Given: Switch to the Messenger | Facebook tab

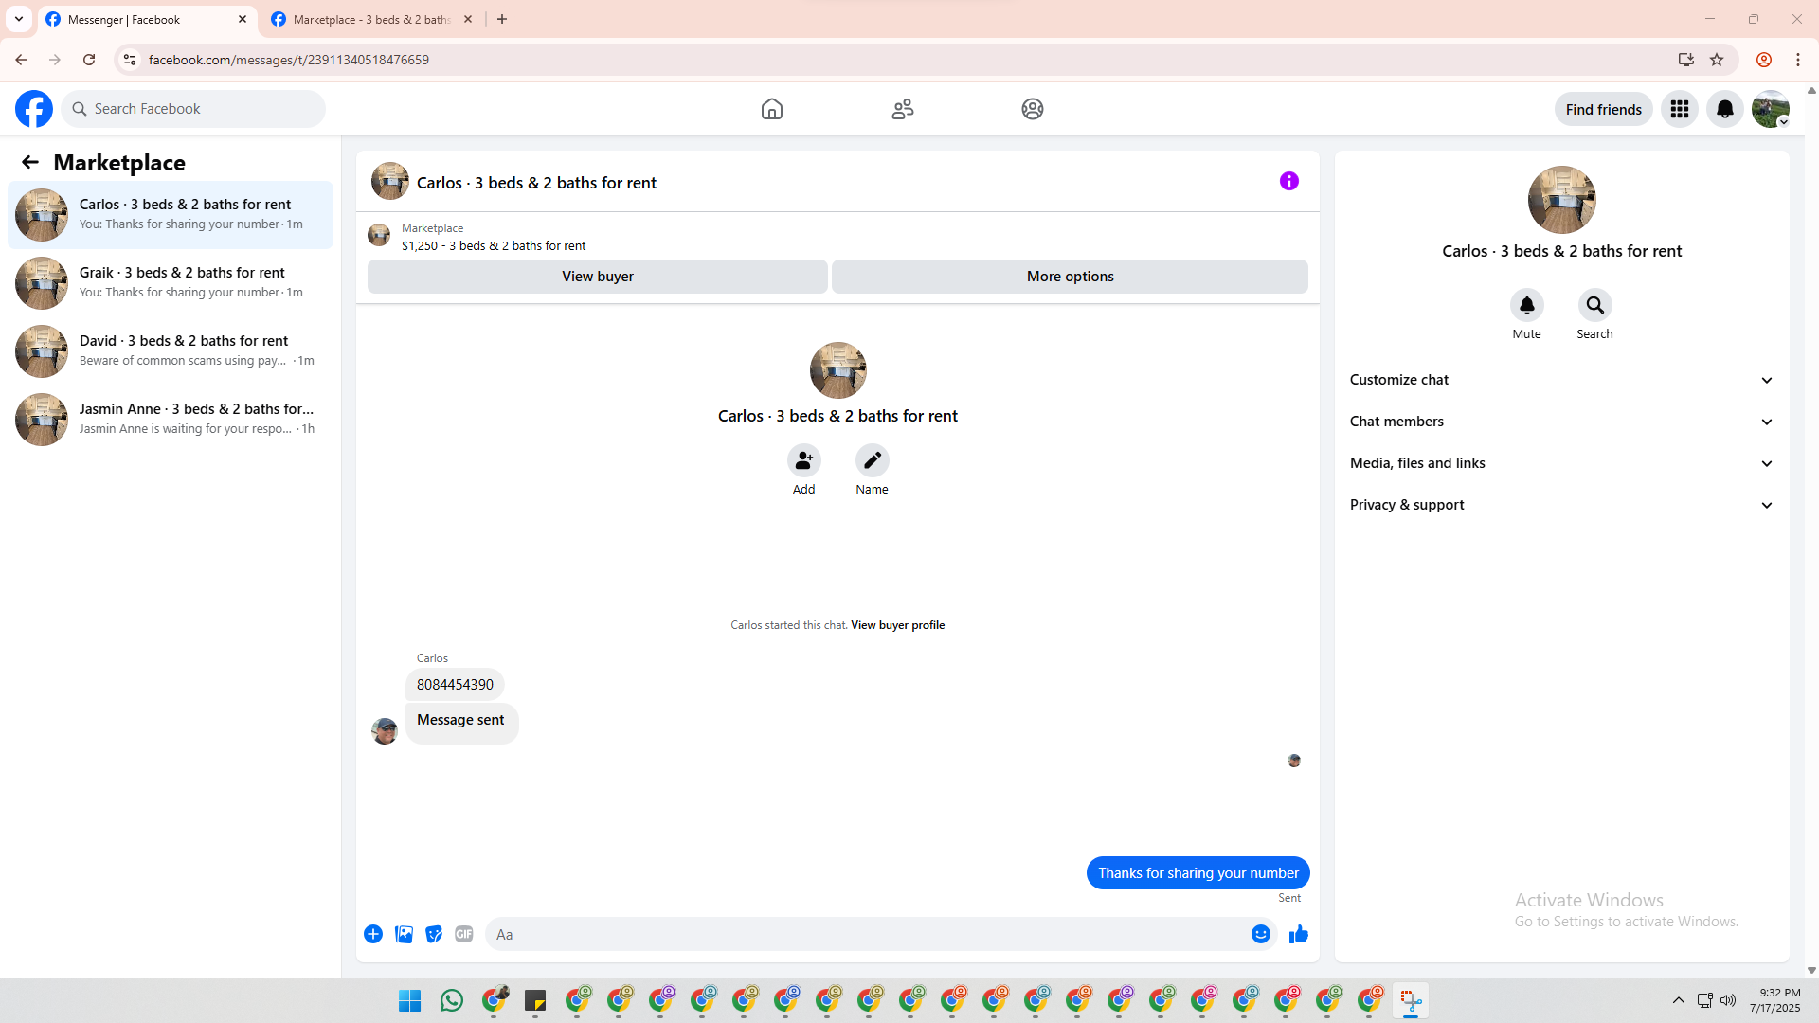Looking at the screenshot, I should pyautogui.click(x=147, y=19).
